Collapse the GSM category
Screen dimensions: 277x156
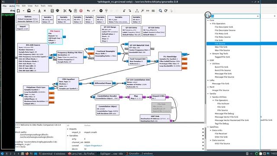tap(208, 60)
